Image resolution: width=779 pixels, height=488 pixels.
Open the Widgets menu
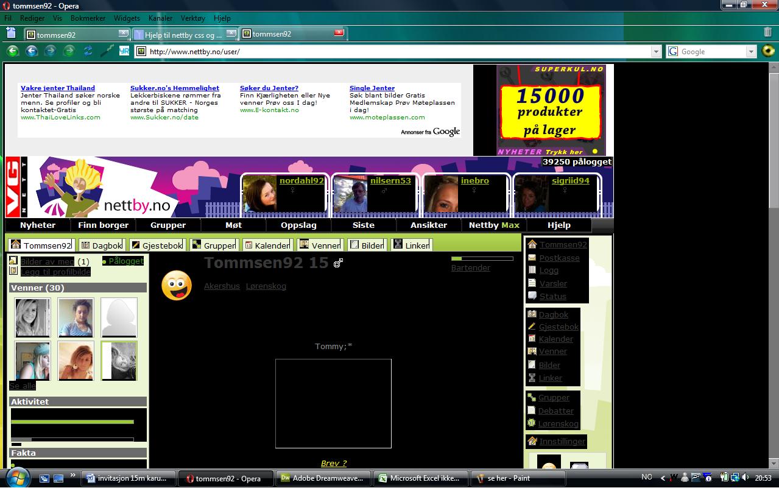click(127, 18)
